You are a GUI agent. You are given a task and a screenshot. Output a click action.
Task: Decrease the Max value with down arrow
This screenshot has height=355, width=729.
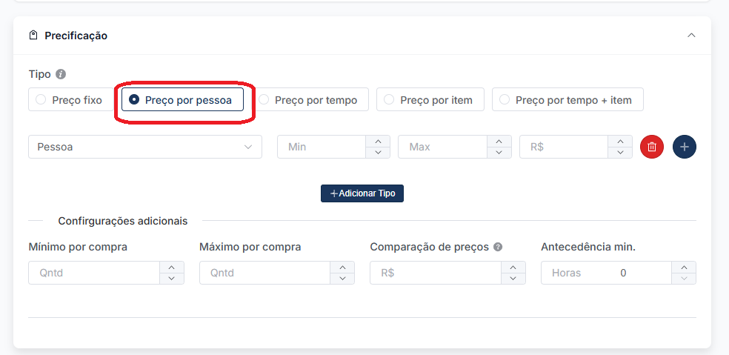tap(499, 153)
